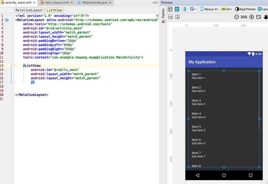Image resolution: width=268 pixels, height=184 pixels.
Task: Open the Palette side panel
Action: 163,13
